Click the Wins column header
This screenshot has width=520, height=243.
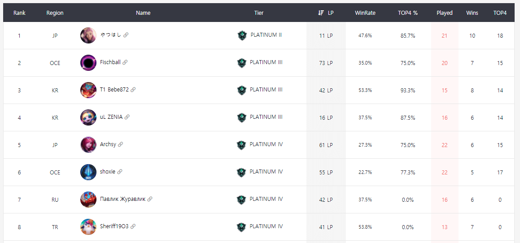point(472,13)
